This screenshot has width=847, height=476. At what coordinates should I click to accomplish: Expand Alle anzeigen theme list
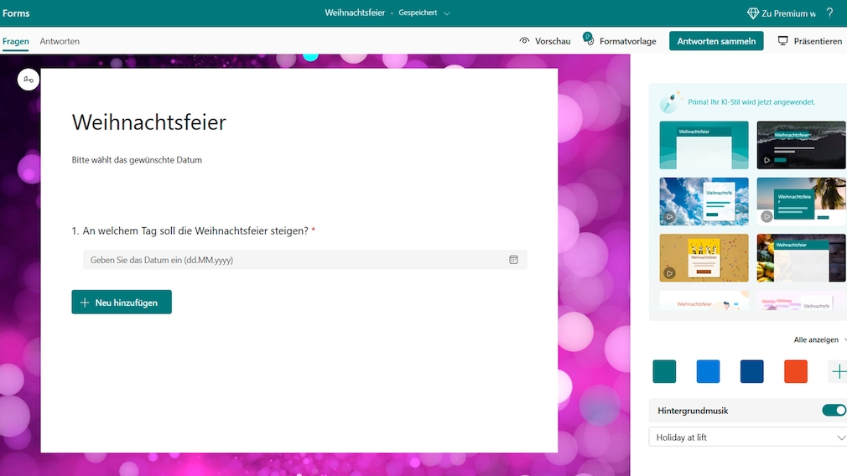818,339
